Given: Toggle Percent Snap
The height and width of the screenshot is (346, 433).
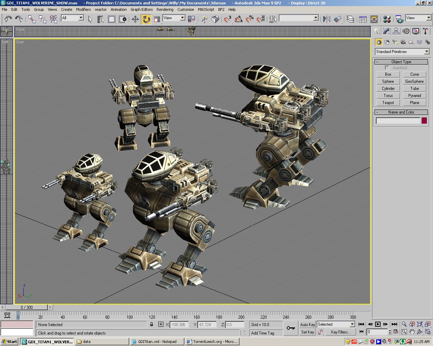Looking at the screenshot, I should tap(250, 19).
